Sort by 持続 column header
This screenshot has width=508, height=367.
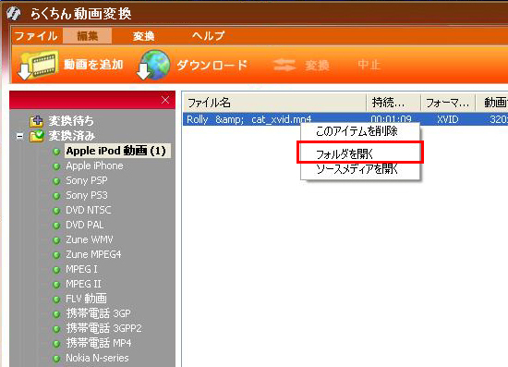coord(393,104)
